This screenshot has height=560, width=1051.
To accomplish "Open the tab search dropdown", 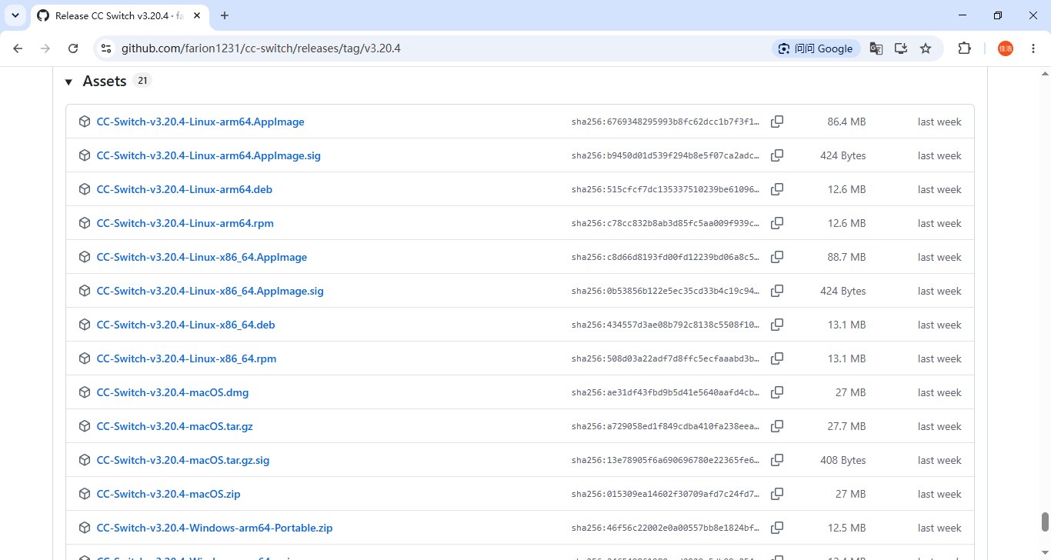I will pyautogui.click(x=15, y=15).
